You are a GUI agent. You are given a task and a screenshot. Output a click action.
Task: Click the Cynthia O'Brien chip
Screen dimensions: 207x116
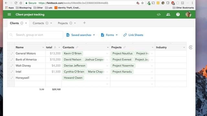point(74,72)
